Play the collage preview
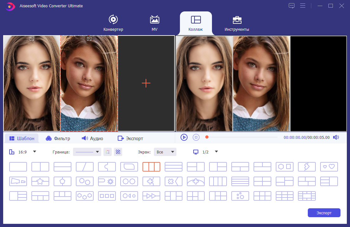This screenshot has height=227, width=350. (x=184, y=137)
